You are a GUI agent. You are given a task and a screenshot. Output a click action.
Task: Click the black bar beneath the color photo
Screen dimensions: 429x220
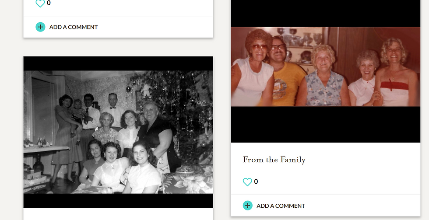click(x=325, y=124)
